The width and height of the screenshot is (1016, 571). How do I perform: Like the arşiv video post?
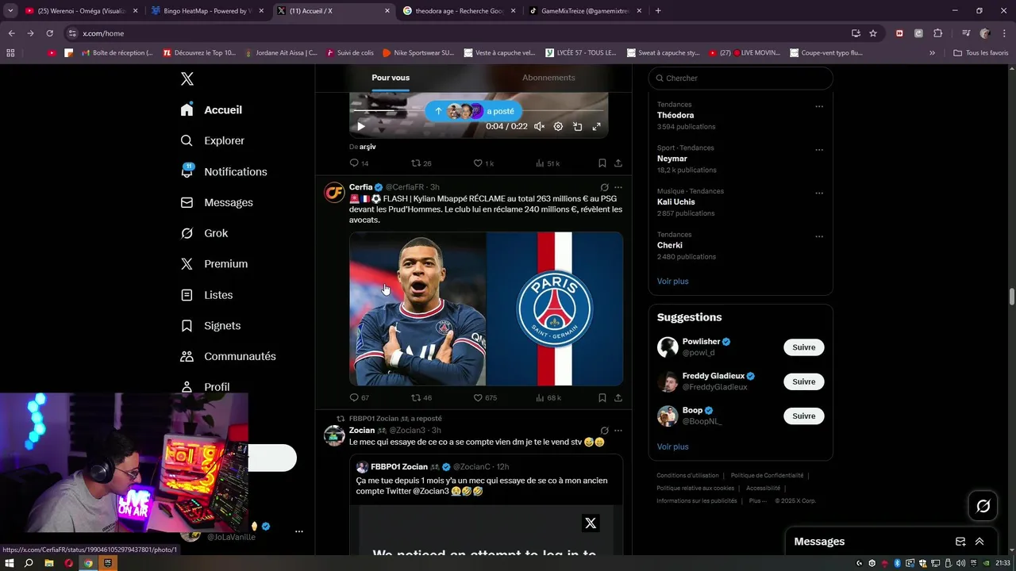(x=483, y=163)
